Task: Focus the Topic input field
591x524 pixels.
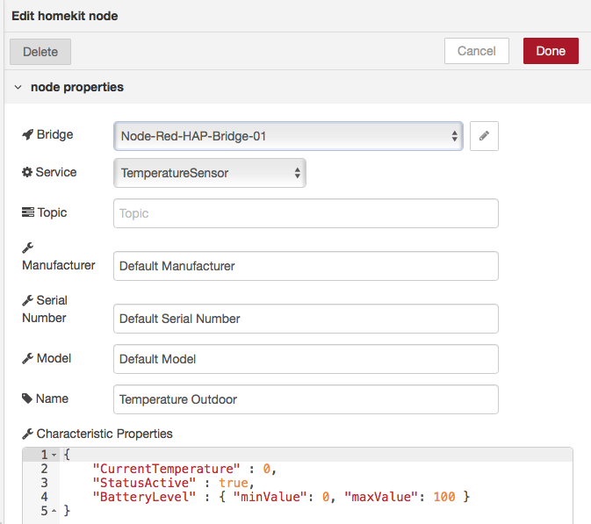Action: coord(306,213)
